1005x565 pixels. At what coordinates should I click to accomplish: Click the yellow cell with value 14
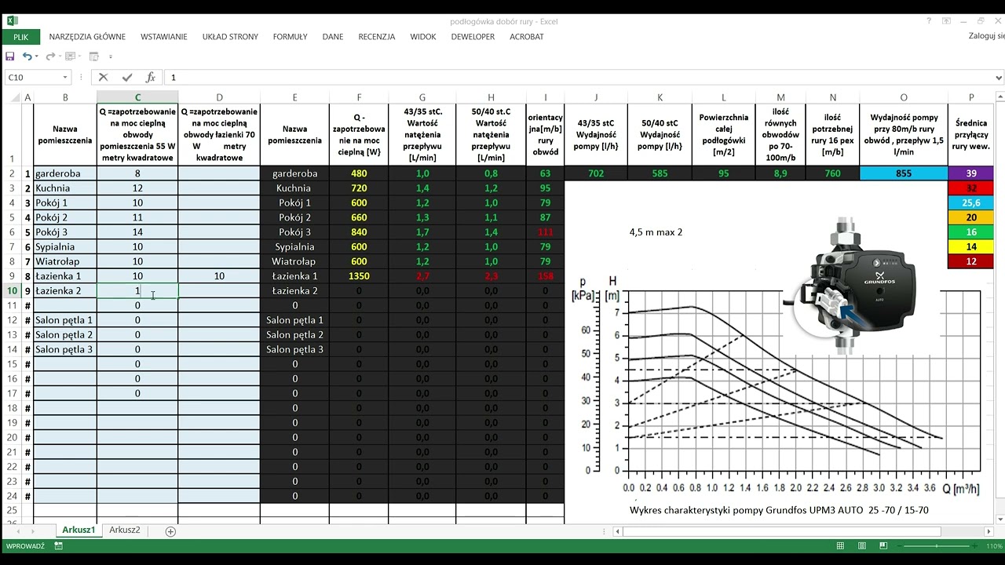point(971,246)
